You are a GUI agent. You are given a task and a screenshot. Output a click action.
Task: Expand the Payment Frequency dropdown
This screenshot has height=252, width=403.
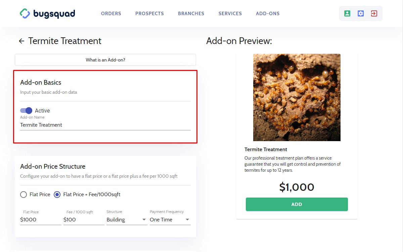pyautogui.click(x=170, y=220)
